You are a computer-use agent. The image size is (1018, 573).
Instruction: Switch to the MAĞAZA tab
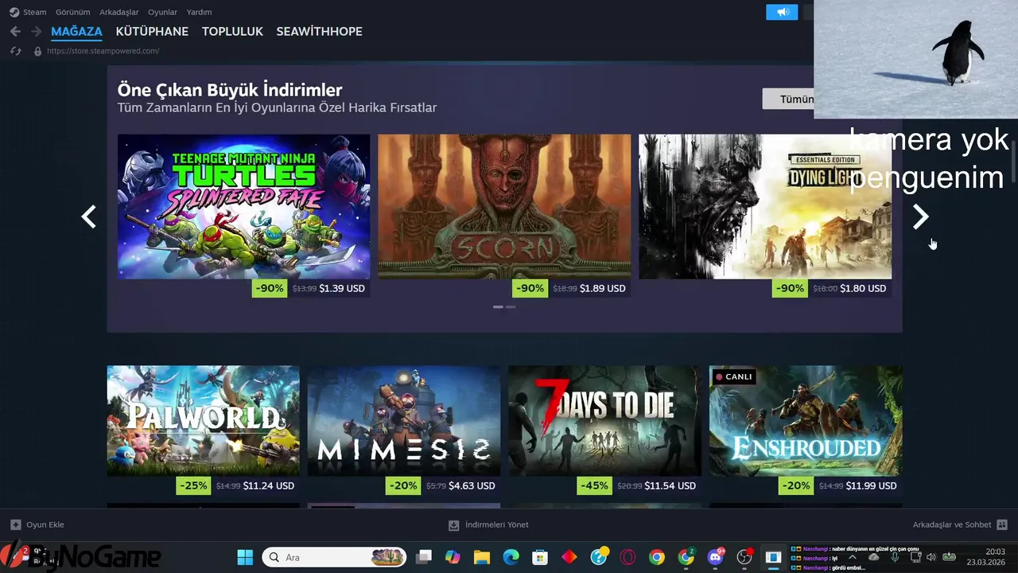click(76, 32)
